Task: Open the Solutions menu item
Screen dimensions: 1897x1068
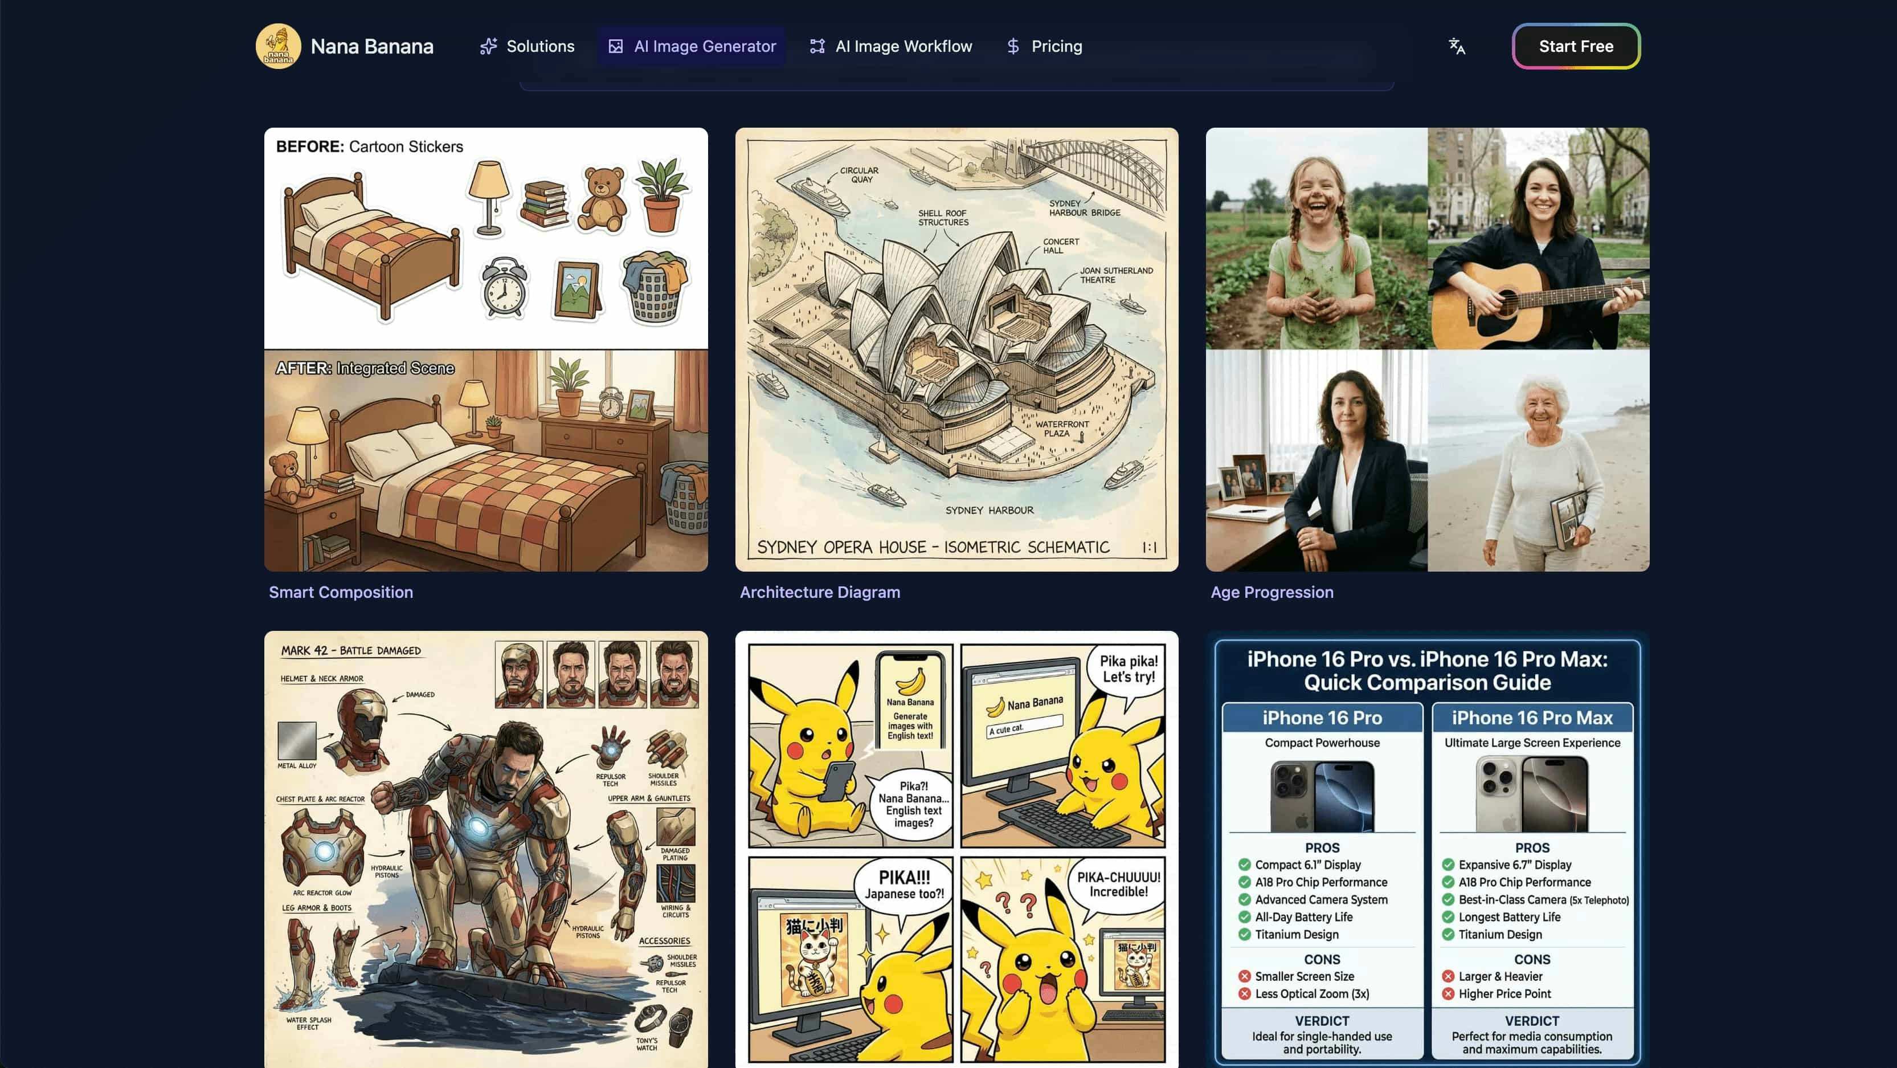Action: [x=541, y=46]
